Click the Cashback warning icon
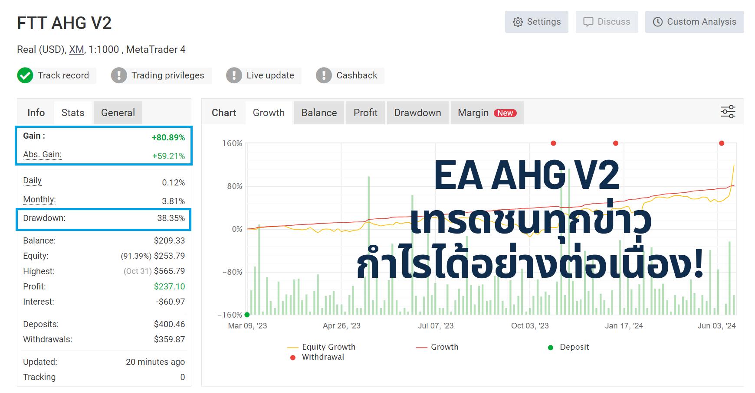The height and width of the screenshot is (393, 755). pos(324,75)
